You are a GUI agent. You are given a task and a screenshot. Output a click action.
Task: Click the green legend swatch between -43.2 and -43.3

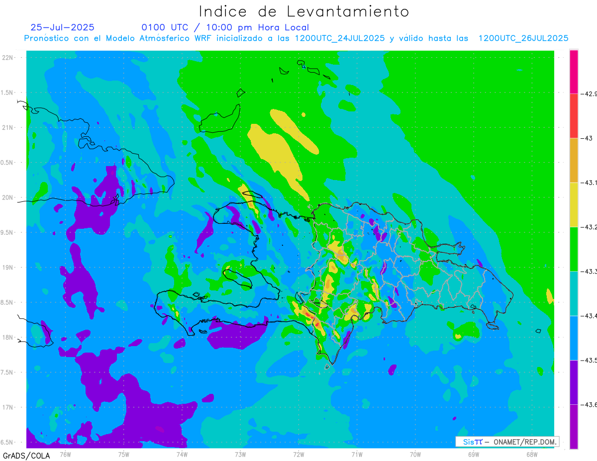coord(574,249)
